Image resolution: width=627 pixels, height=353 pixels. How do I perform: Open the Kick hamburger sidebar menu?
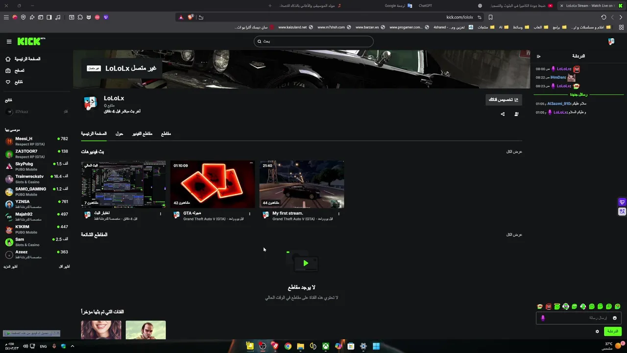click(x=9, y=42)
